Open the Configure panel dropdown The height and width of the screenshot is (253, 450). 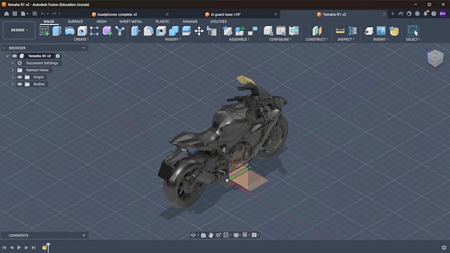click(x=280, y=39)
